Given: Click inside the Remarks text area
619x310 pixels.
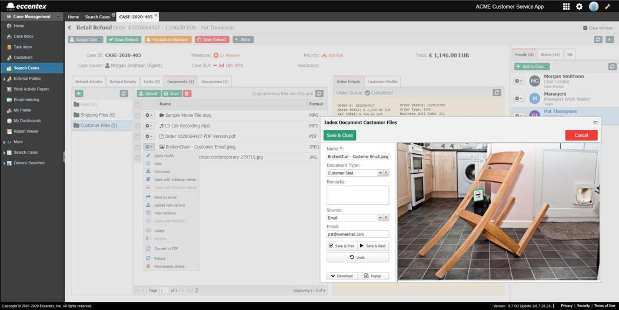Looking at the screenshot, I should (358, 195).
